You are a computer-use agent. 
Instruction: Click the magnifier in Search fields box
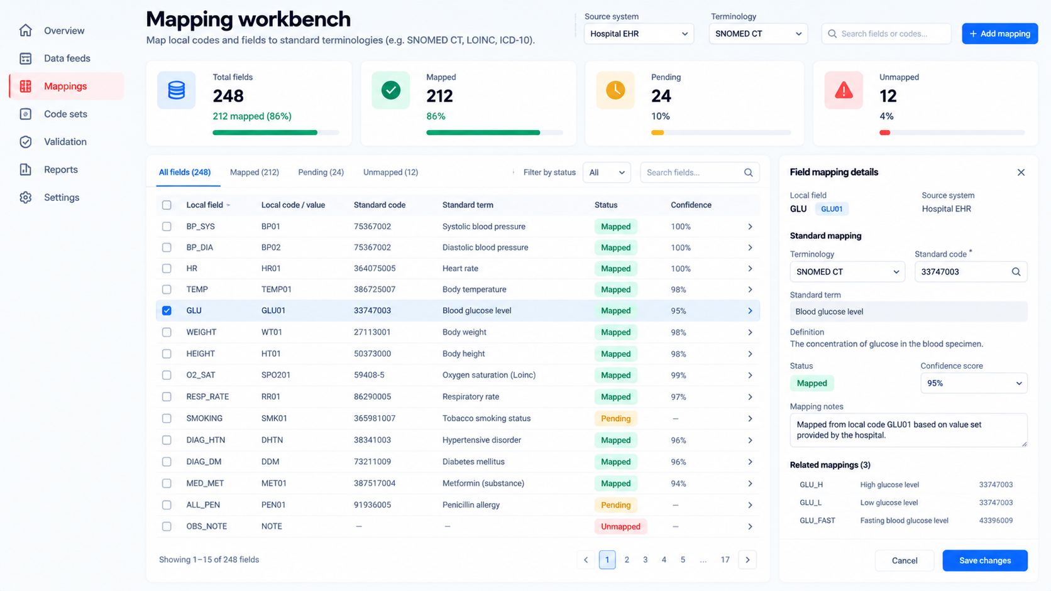tap(748, 173)
